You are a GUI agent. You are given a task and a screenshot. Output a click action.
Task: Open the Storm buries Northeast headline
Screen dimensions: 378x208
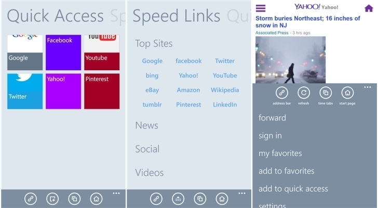[308, 22]
